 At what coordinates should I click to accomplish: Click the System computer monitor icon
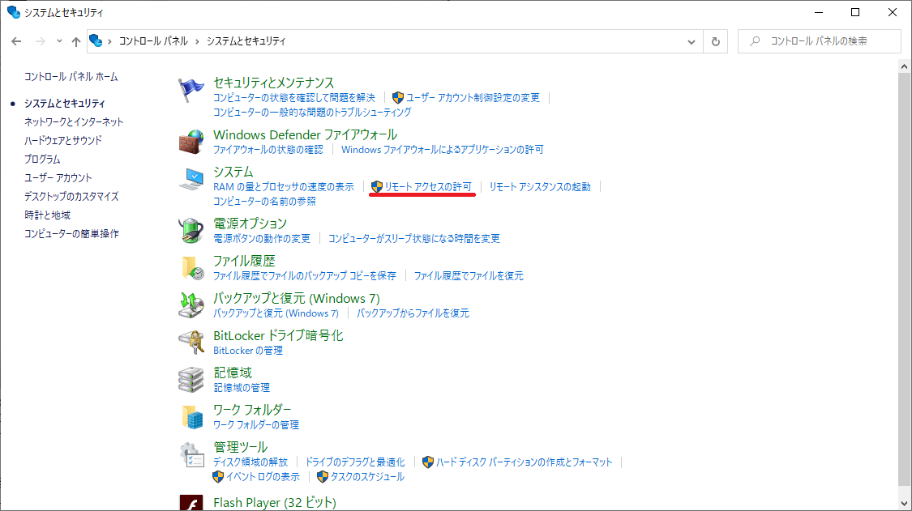click(x=191, y=179)
